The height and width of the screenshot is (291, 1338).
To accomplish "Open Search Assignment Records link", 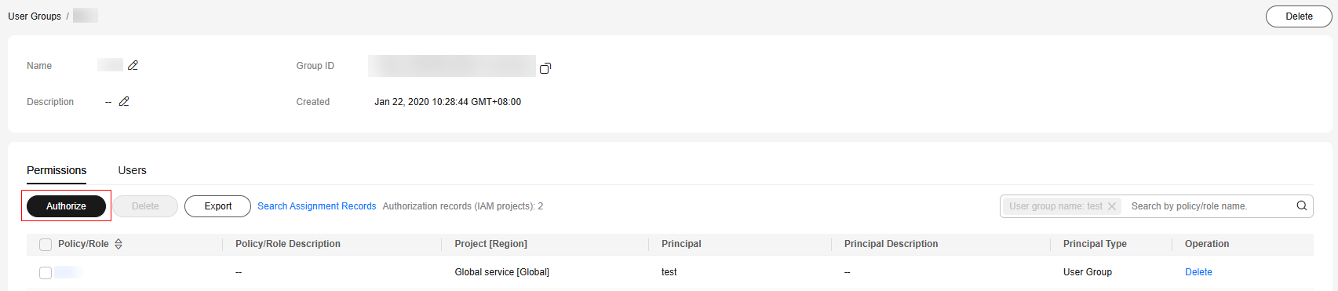I will [317, 206].
